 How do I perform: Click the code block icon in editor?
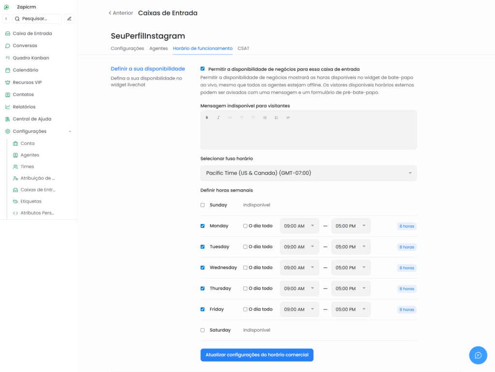[288, 118]
